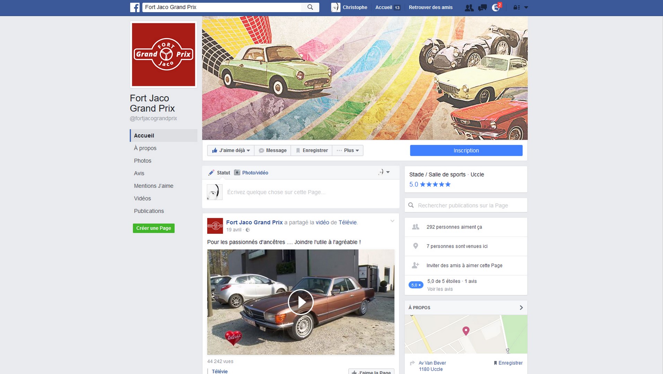This screenshot has height=374, width=663.
Task: Click Enregistrer button under cover photo
Action: point(312,150)
